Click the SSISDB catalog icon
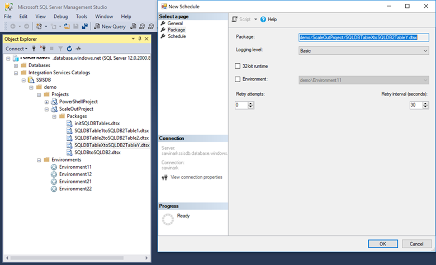Viewport: 436px width, 265px height. point(31,80)
